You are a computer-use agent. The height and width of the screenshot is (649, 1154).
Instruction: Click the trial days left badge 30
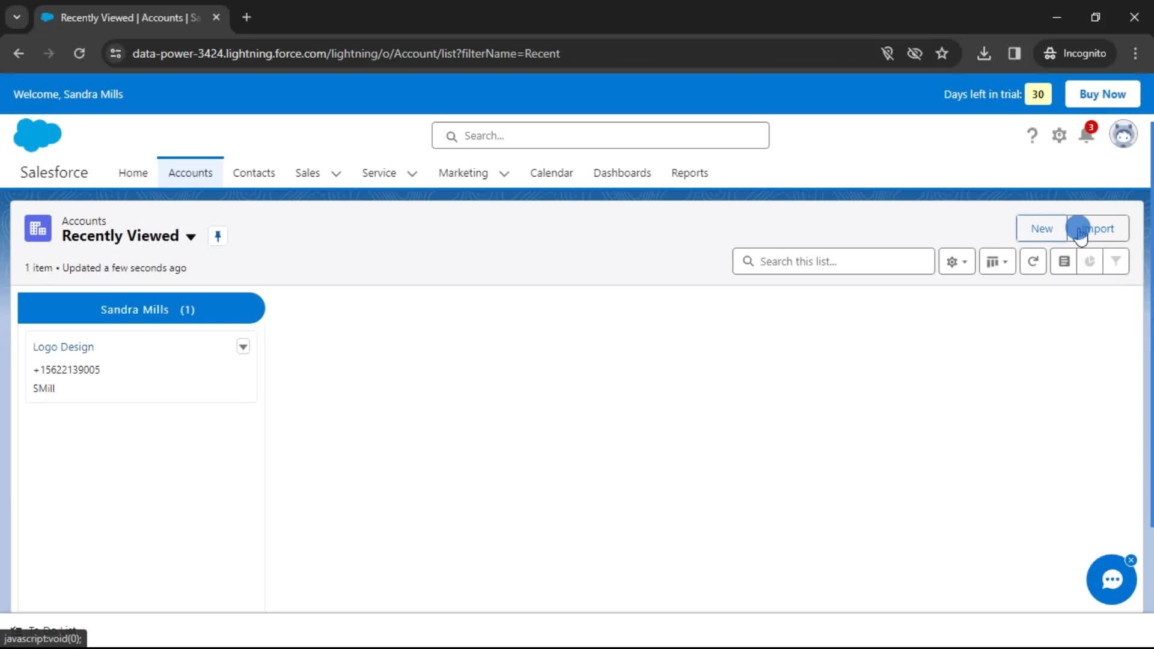tap(1037, 94)
